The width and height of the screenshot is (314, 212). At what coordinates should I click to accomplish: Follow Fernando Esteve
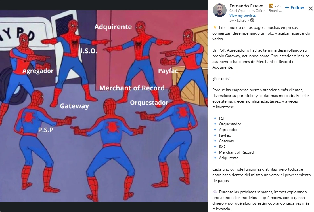pos(295,8)
